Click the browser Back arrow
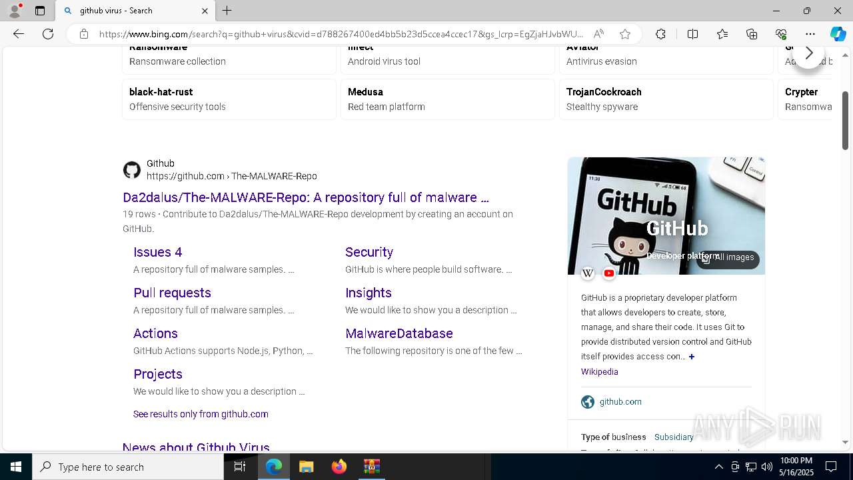The image size is (853, 480). 19,34
